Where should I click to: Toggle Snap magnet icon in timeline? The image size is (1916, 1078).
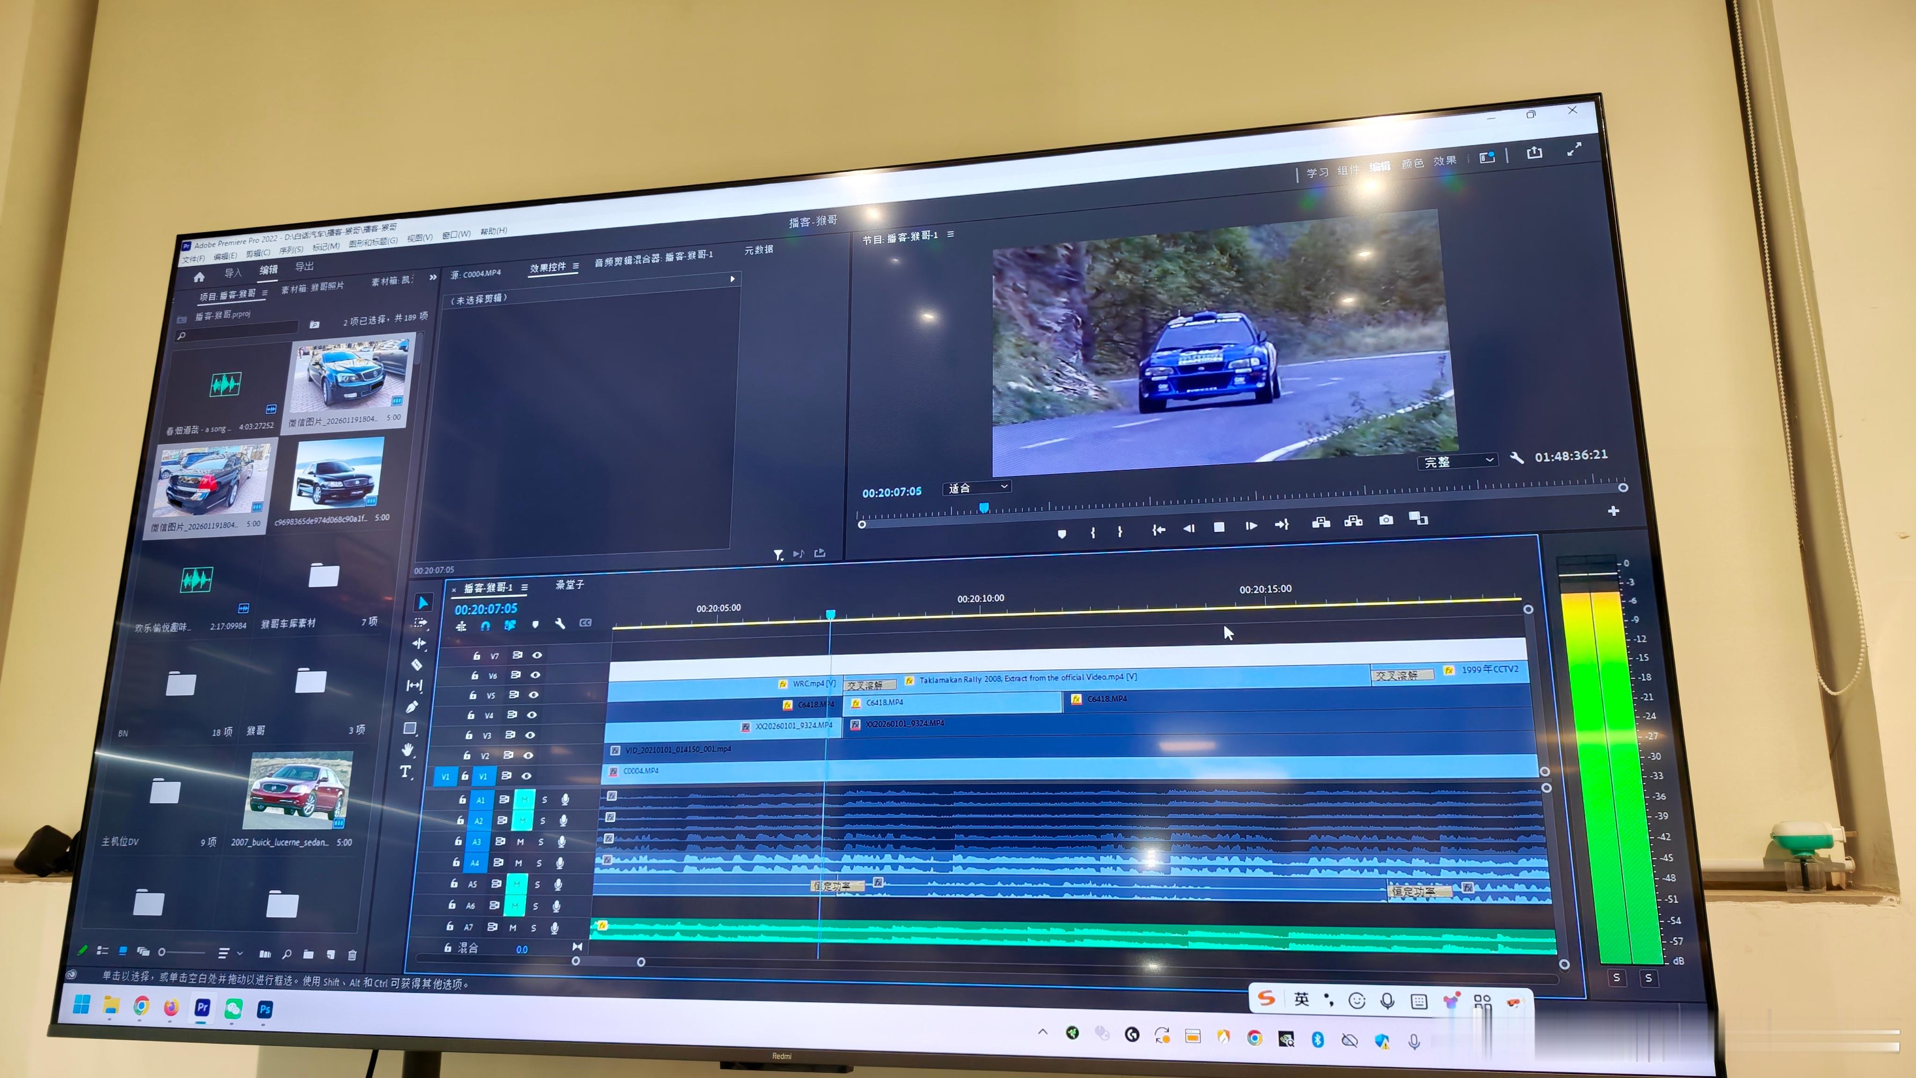click(x=486, y=626)
